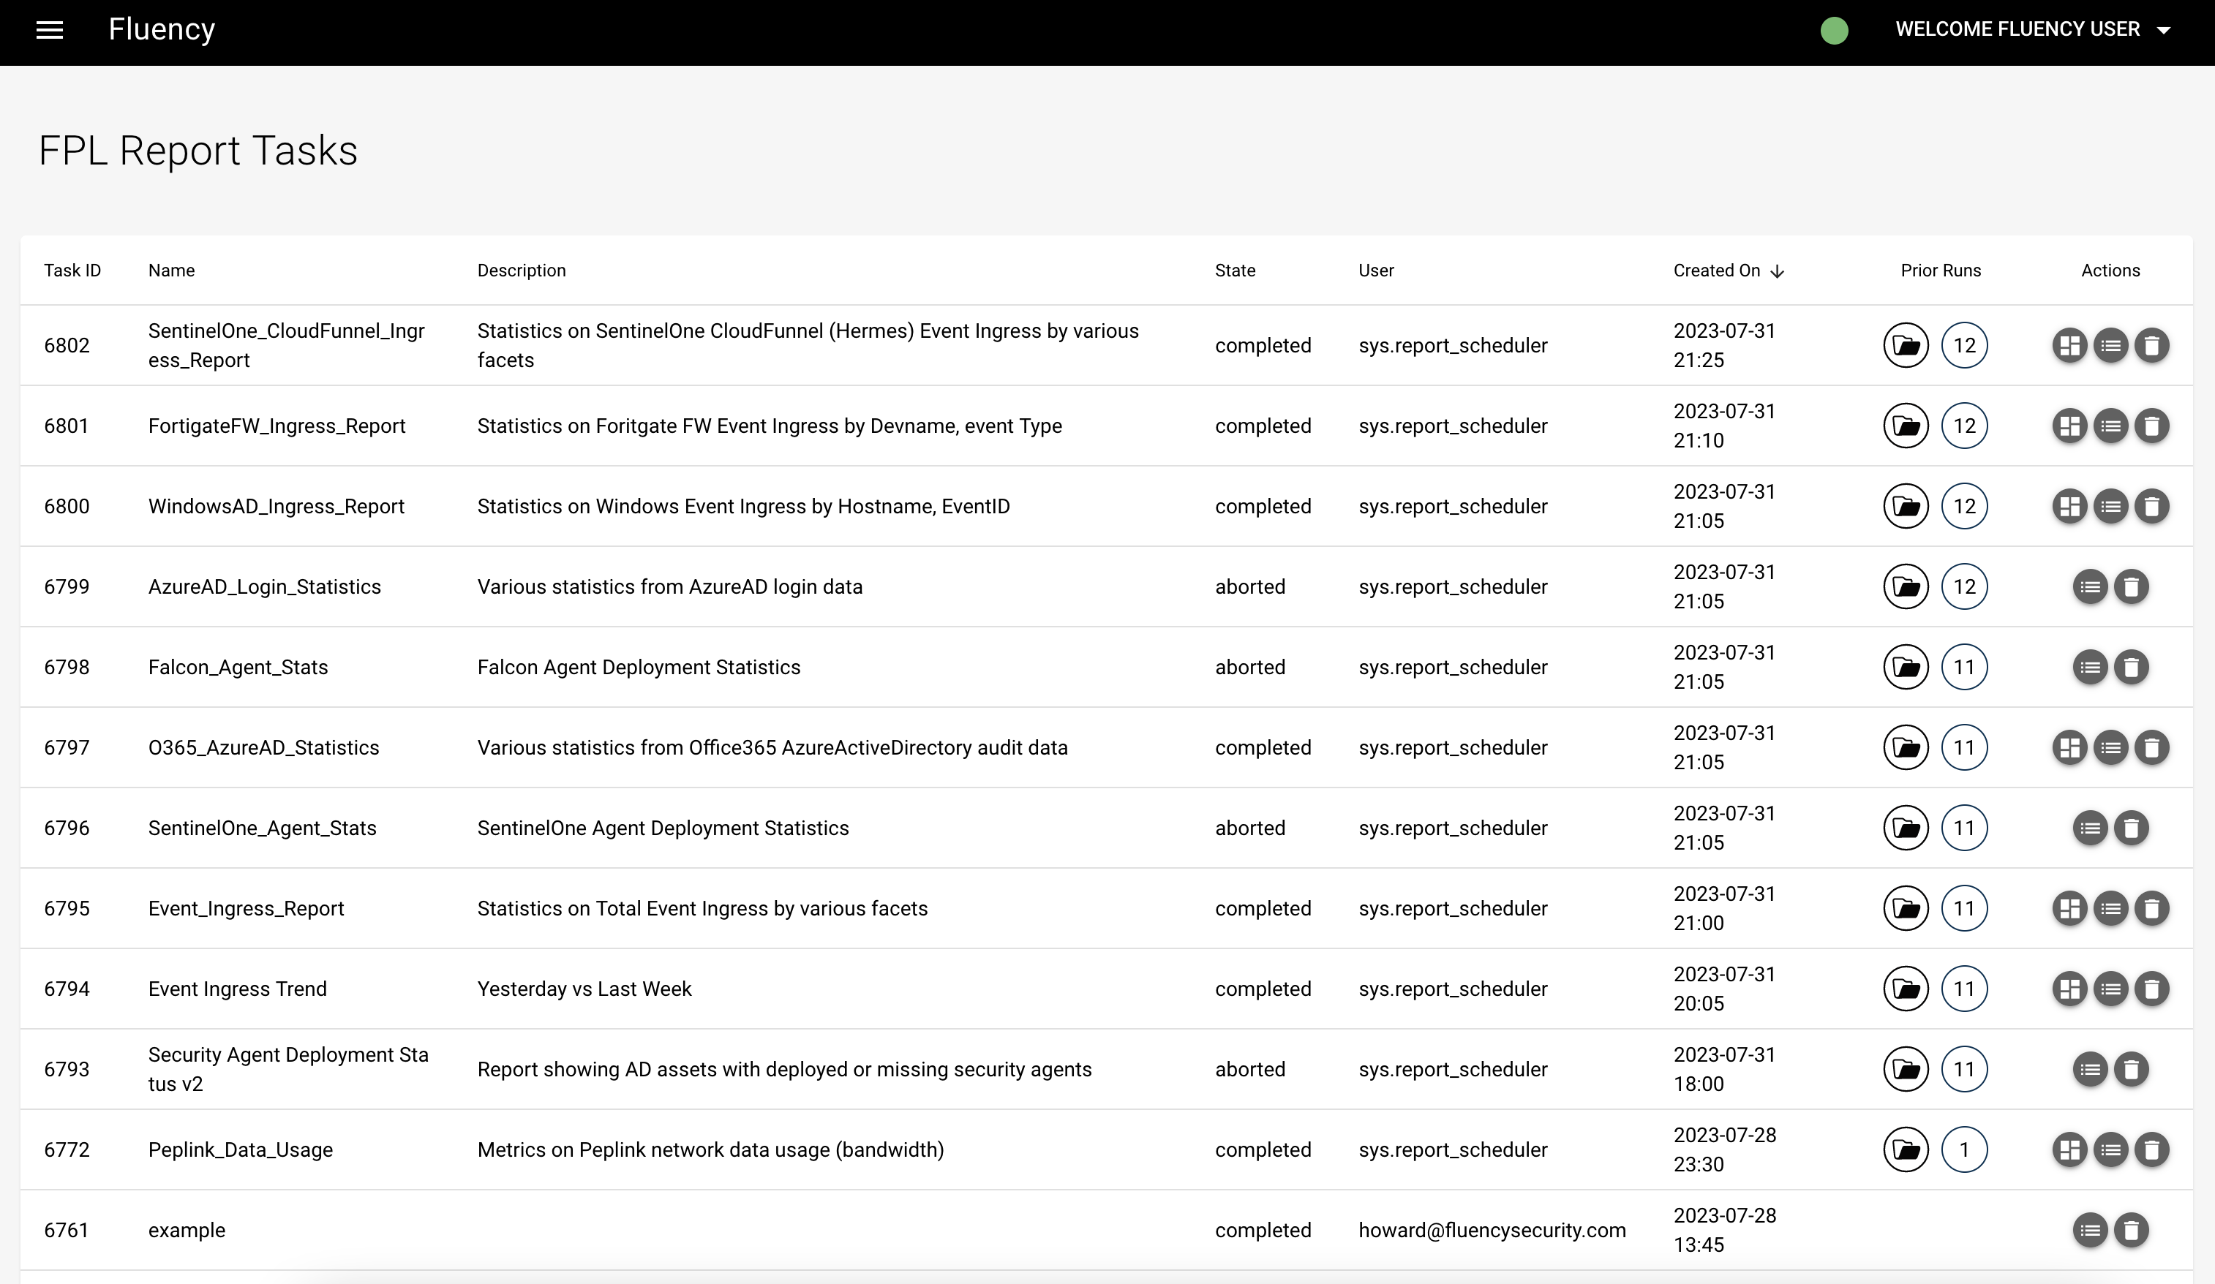The height and width of the screenshot is (1284, 2215).
Task: Click the State column header
Action: click(x=1235, y=271)
